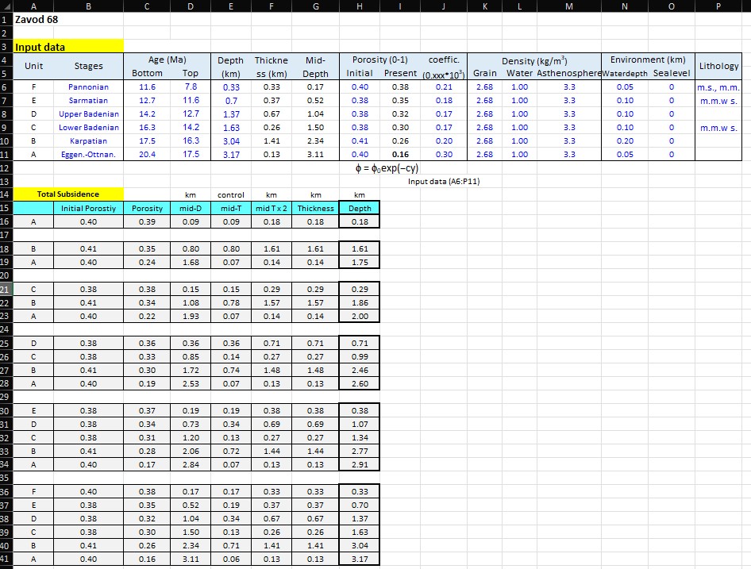
Task: Select the 'Lithology' header cell
Action: (x=718, y=66)
